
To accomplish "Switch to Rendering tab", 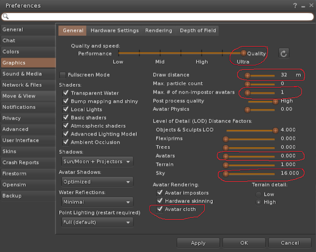I will (x=158, y=31).
